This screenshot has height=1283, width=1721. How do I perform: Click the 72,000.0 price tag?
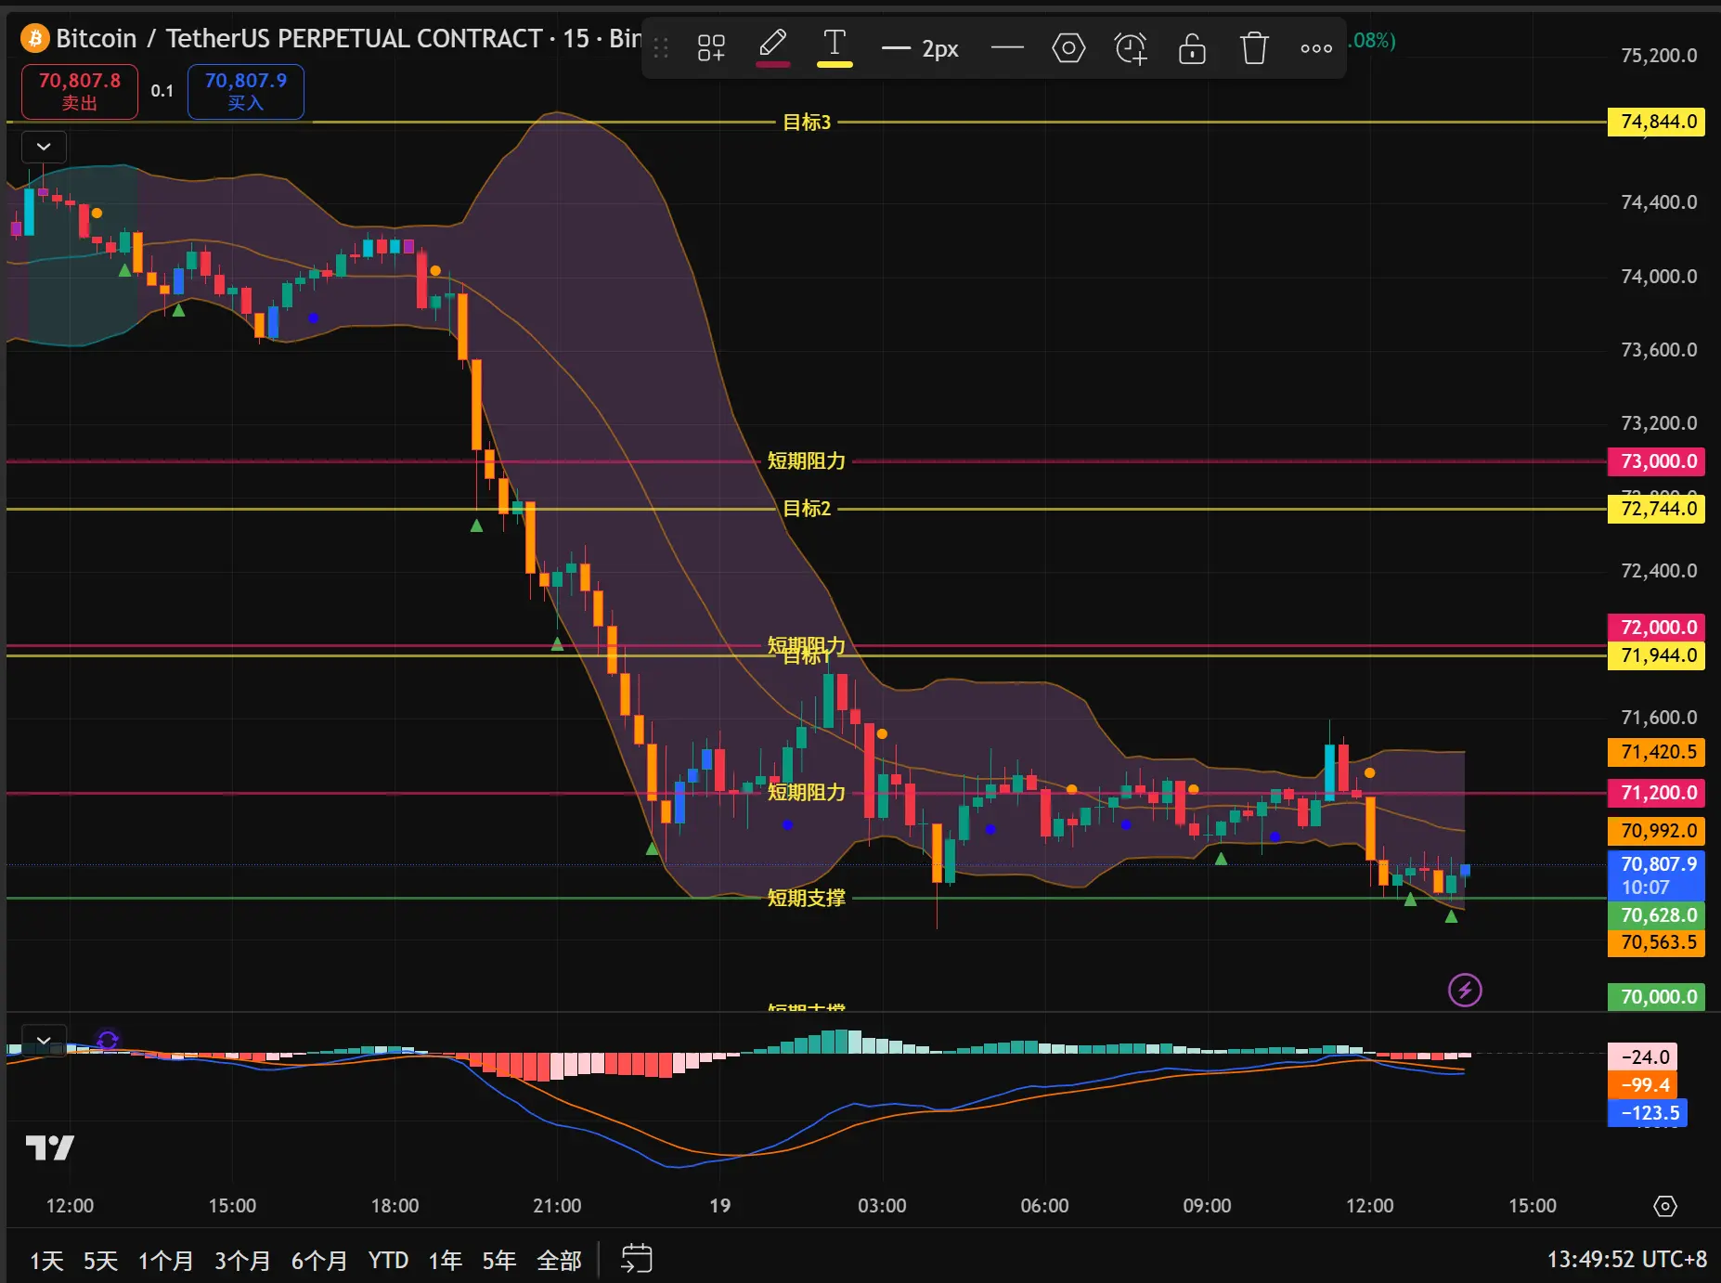click(x=1656, y=627)
